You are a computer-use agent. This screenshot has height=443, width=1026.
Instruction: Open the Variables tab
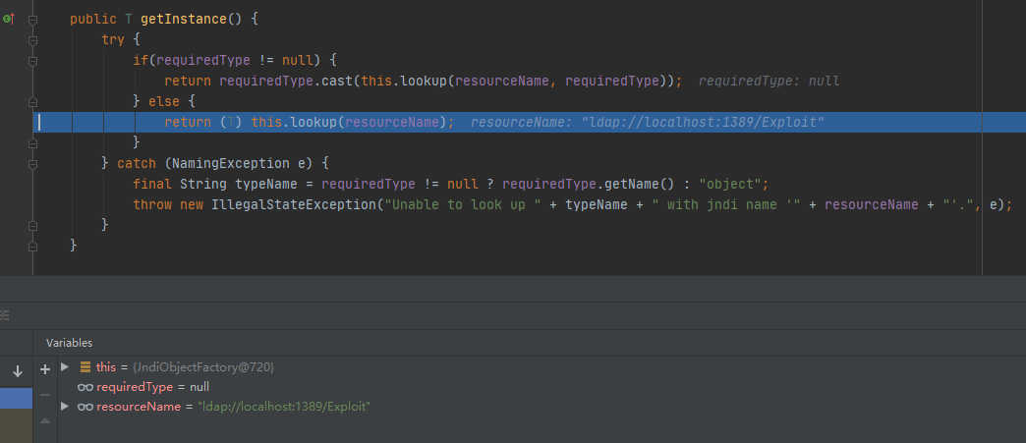tap(69, 343)
